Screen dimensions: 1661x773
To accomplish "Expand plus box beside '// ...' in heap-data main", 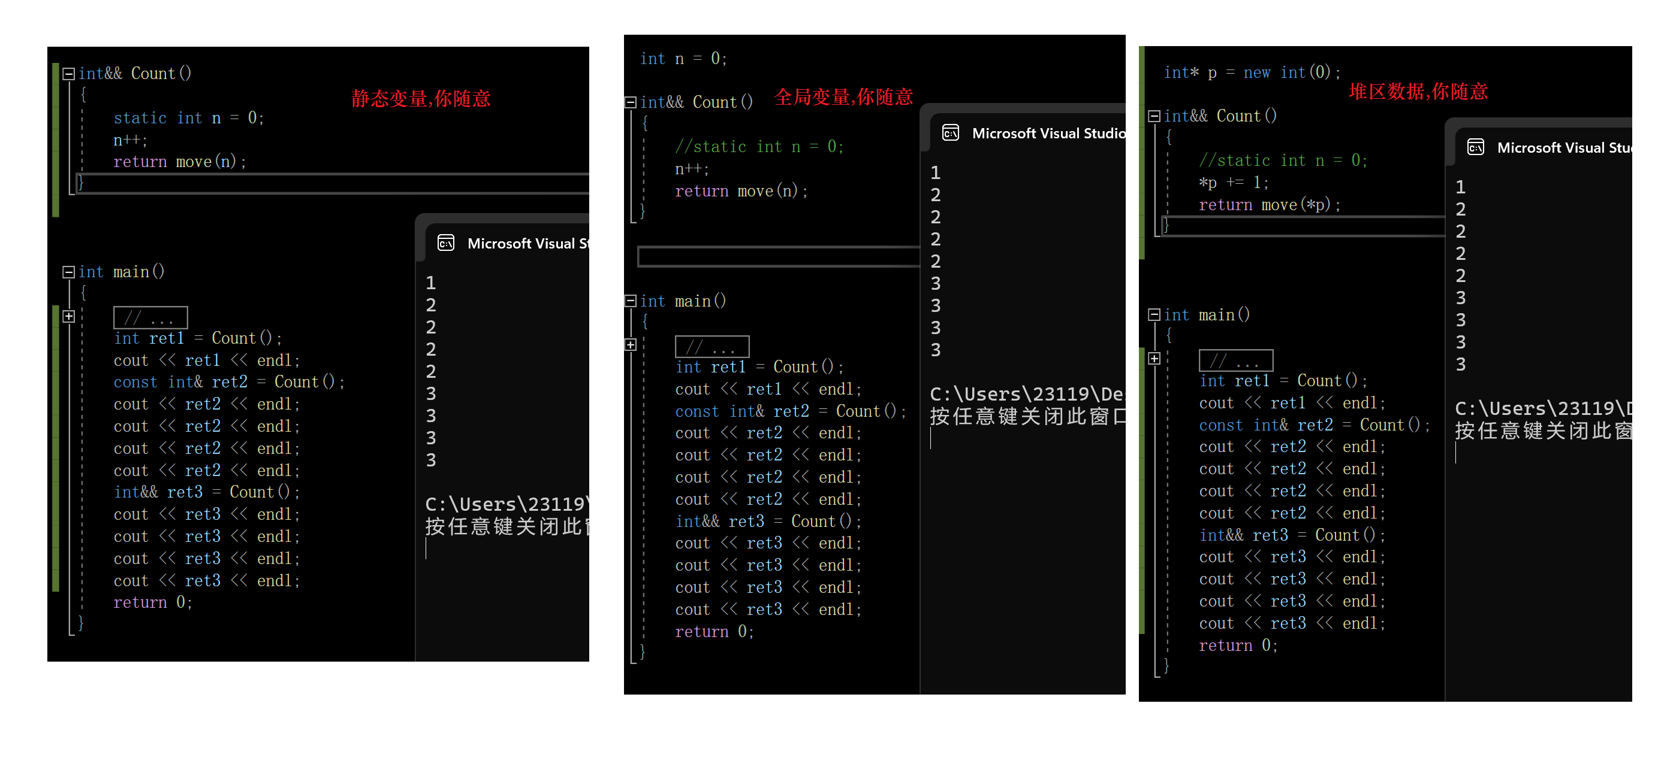I will pos(1154,359).
